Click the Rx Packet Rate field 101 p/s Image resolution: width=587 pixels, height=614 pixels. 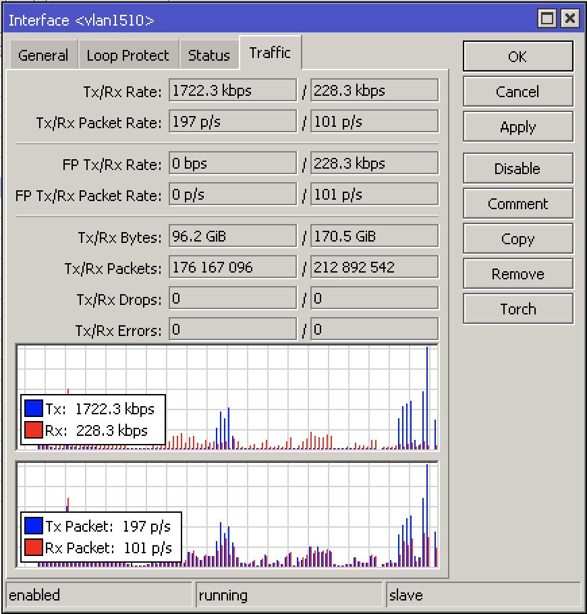click(x=374, y=121)
